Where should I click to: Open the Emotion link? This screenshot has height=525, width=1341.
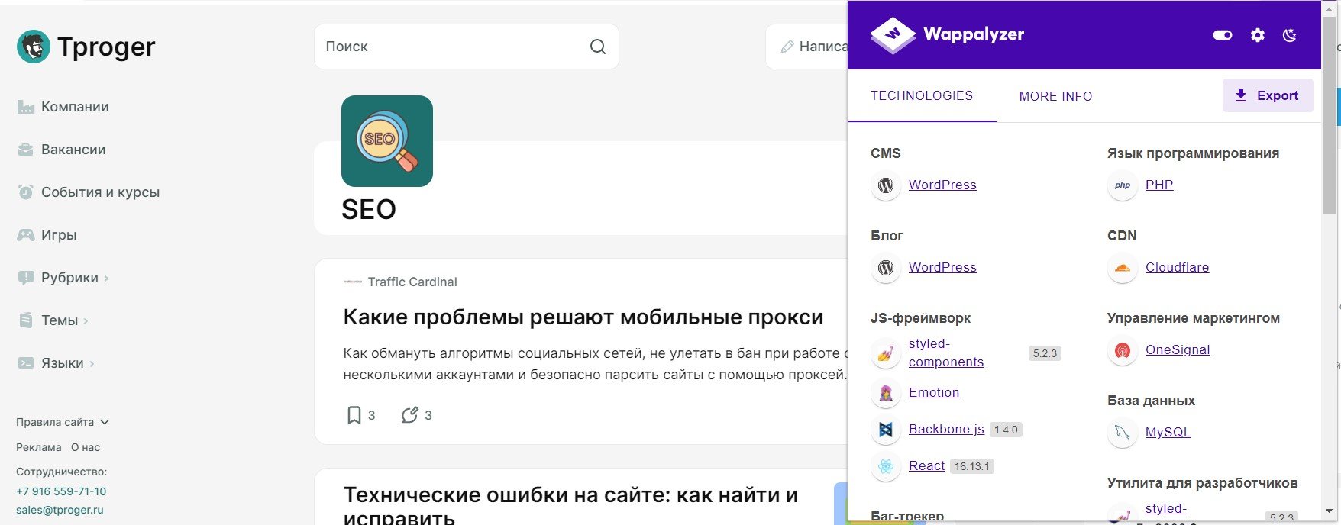934,392
